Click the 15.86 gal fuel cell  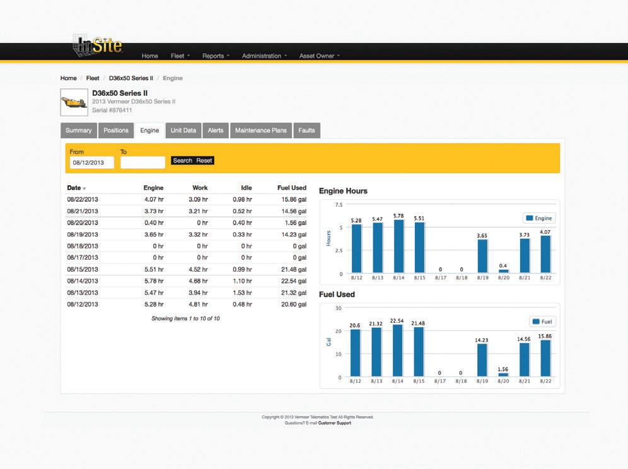pyautogui.click(x=294, y=199)
